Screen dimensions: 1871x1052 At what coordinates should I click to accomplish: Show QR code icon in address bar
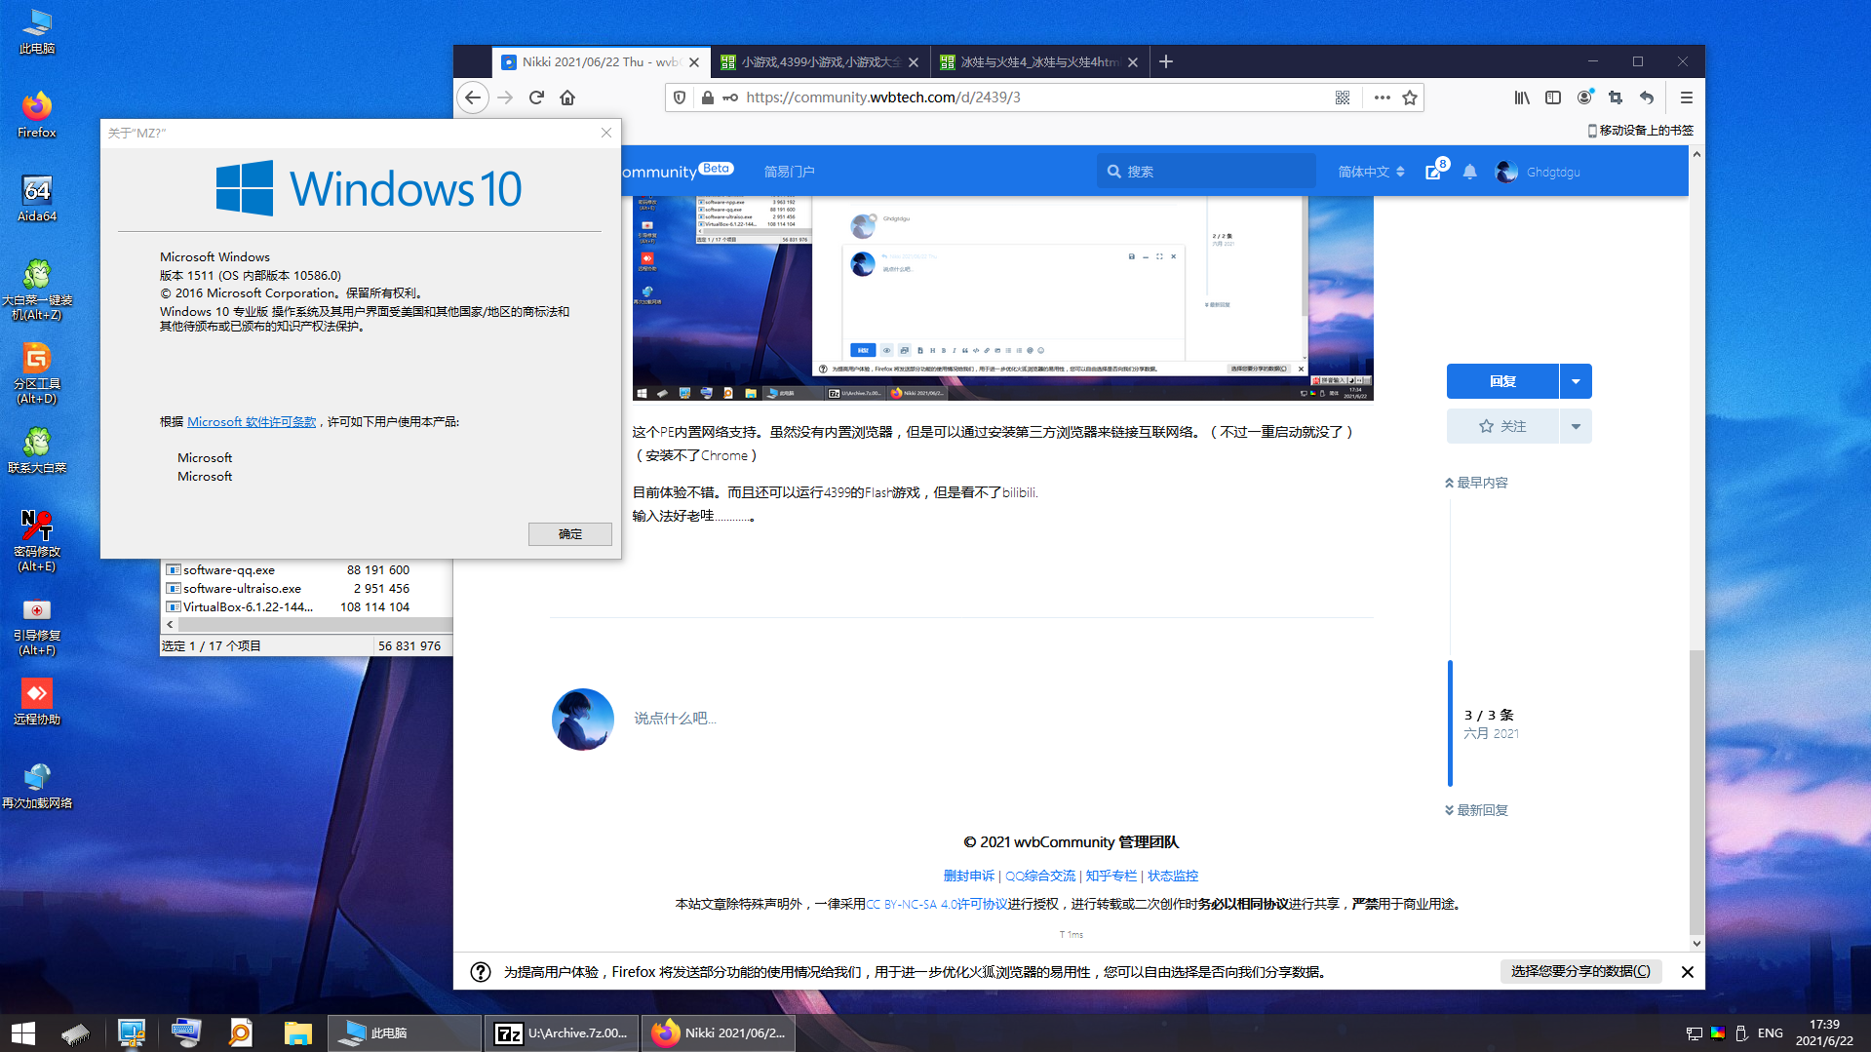1343,97
